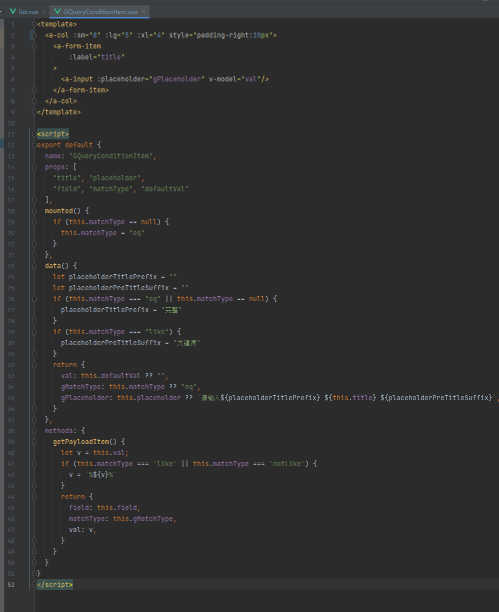Viewport: 499px width, 612px height.
Task: Fold getPayloadItem() method on line 39
Action: click(34, 442)
